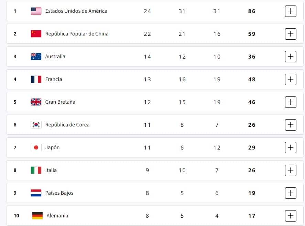The height and width of the screenshot is (226, 305).
Task: Click the German flag icon
Action: (x=37, y=216)
